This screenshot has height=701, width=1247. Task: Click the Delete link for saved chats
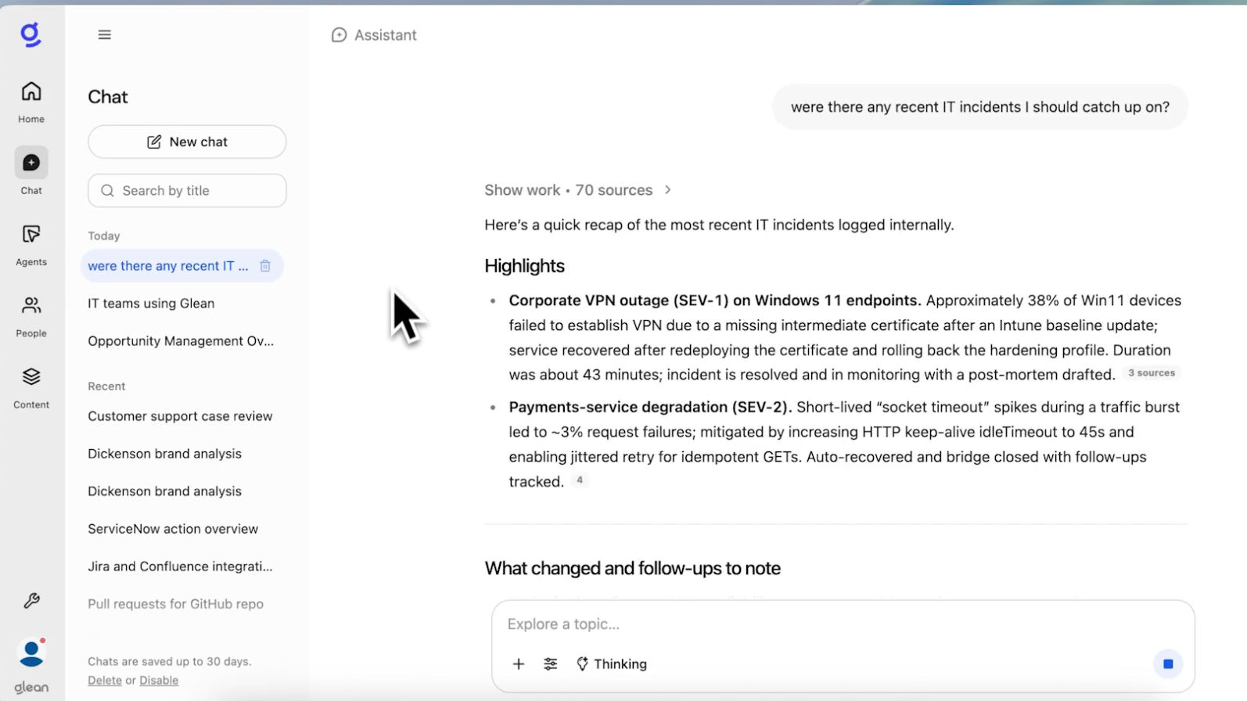click(x=105, y=681)
